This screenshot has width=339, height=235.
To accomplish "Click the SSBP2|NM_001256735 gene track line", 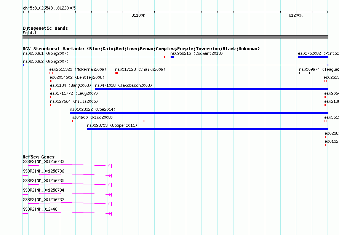I will [67, 185].
